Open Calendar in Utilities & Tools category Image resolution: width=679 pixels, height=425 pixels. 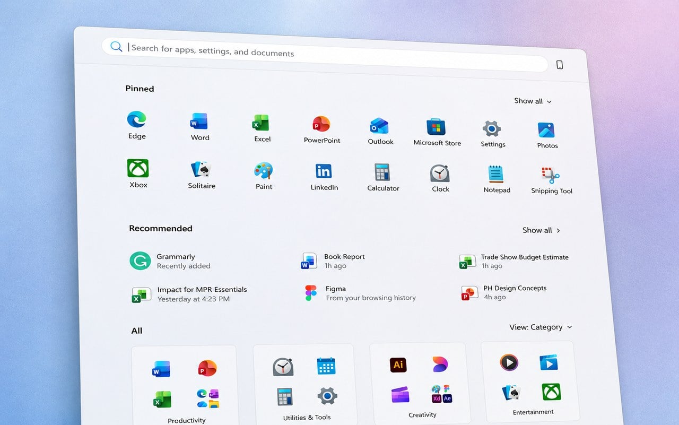[x=326, y=366]
